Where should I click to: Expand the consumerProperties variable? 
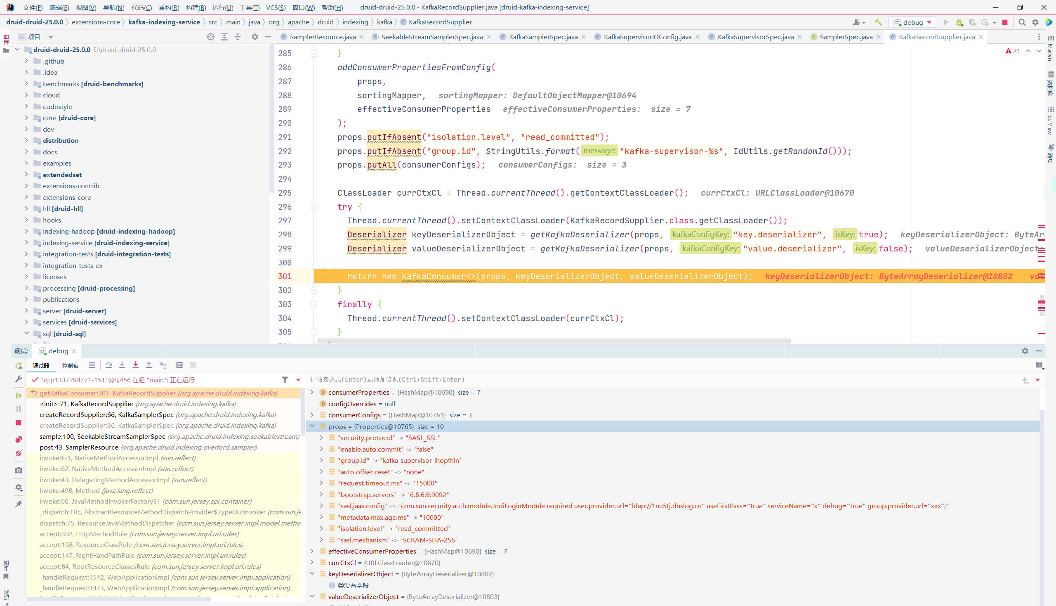tap(312, 392)
